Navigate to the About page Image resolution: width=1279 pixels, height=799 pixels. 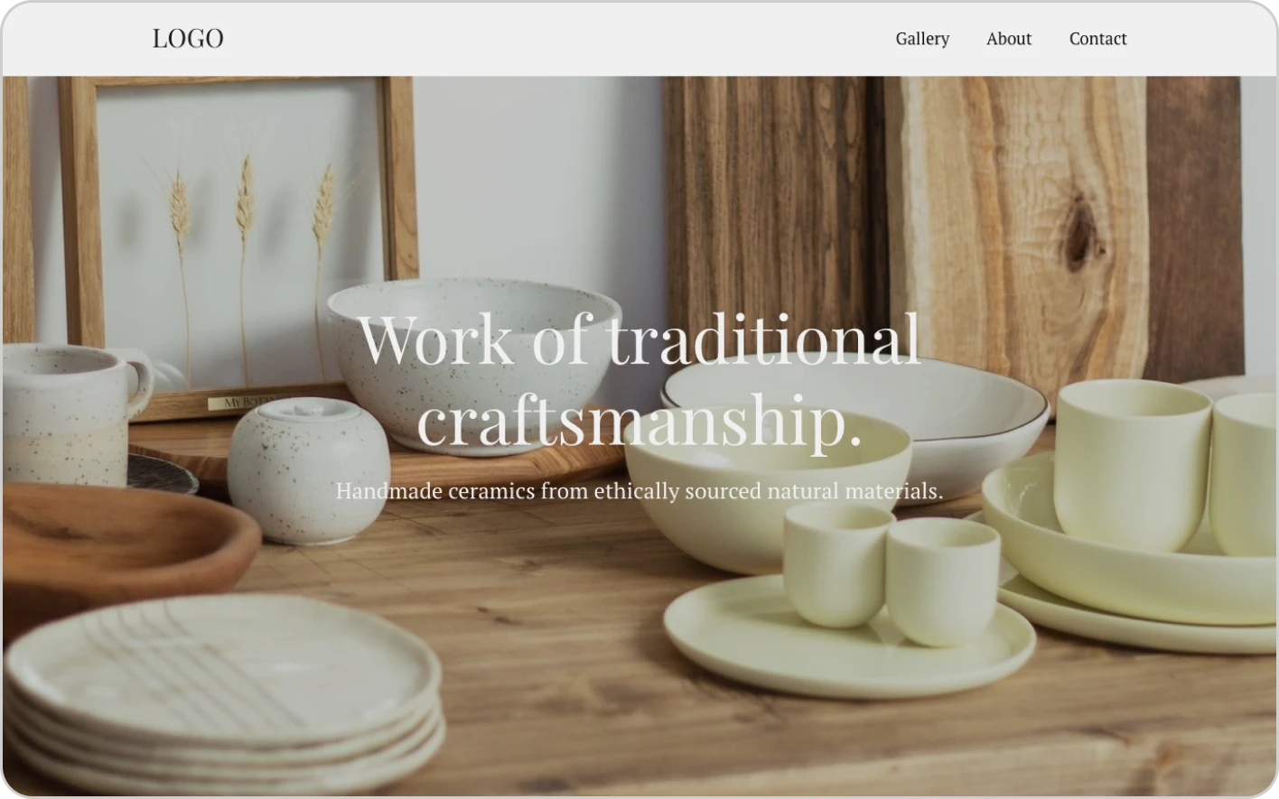pos(1009,39)
